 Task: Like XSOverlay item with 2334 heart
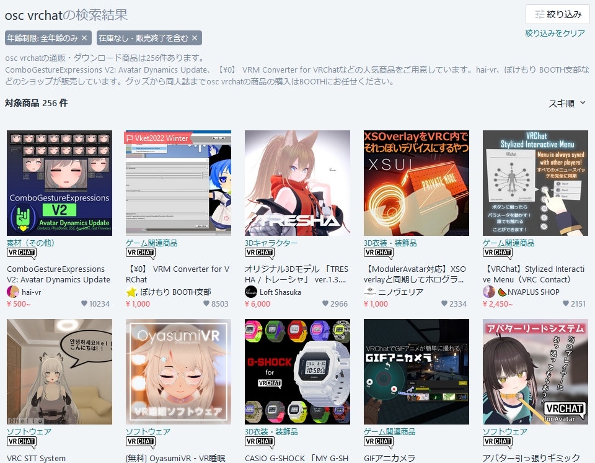[444, 303]
